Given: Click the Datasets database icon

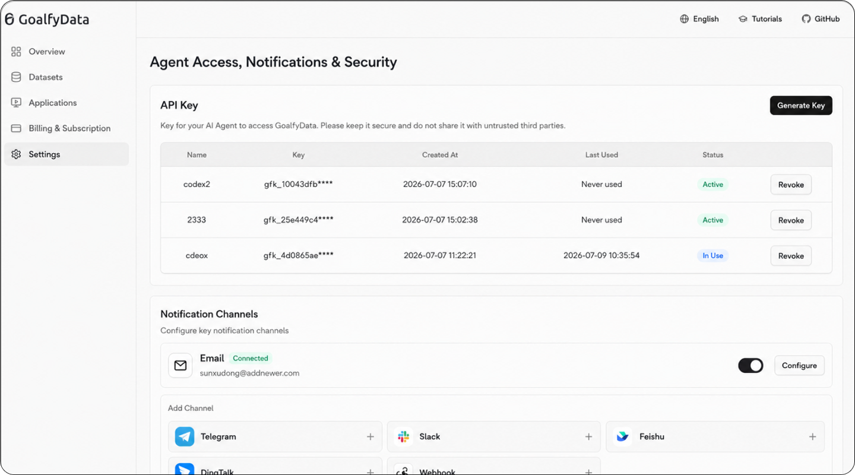Looking at the screenshot, I should pyautogui.click(x=16, y=77).
